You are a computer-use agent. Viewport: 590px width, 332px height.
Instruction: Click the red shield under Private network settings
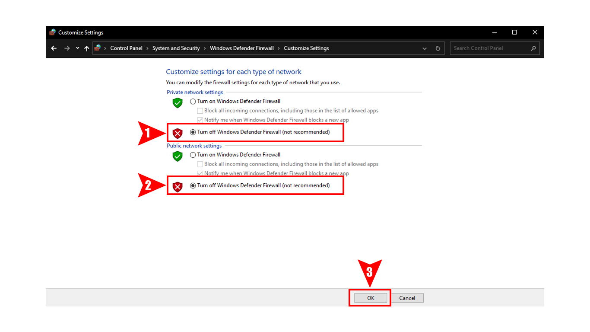pyautogui.click(x=178, y=133)
